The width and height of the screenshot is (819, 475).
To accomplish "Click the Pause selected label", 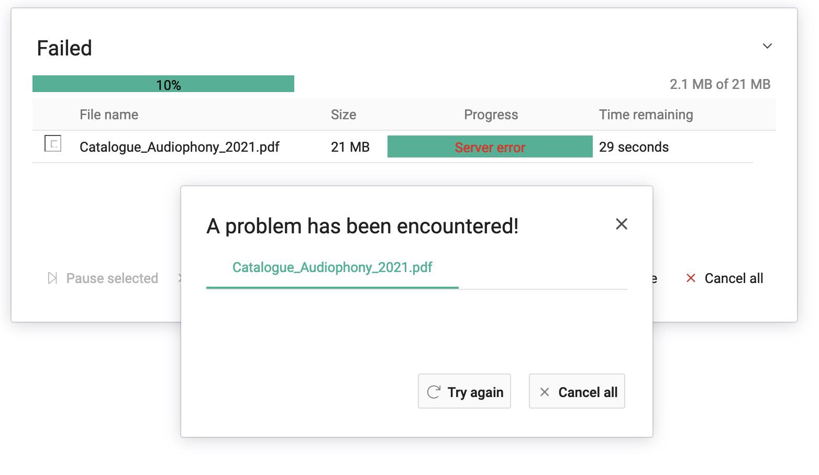I will click(x=112, y=278).
